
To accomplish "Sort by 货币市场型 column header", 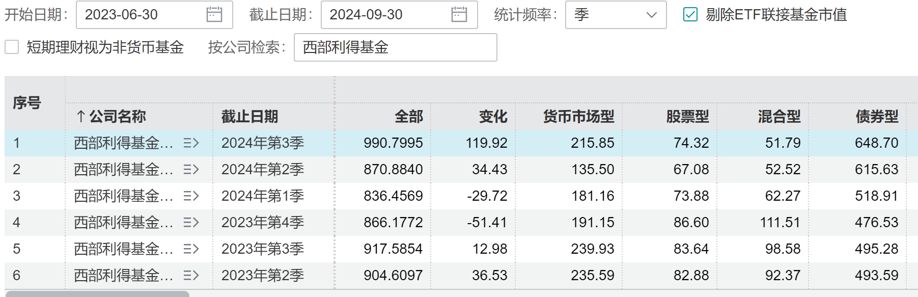I will (x=578, y=117).
